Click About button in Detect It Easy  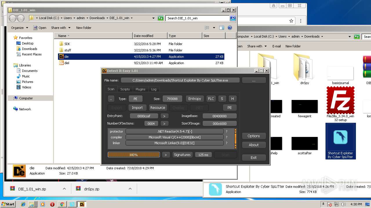tap(254, 145)
